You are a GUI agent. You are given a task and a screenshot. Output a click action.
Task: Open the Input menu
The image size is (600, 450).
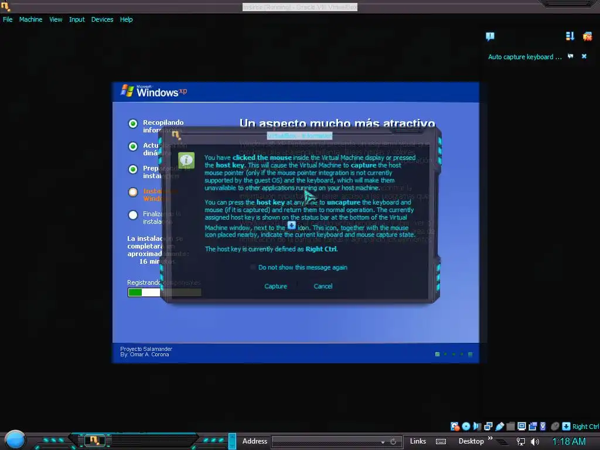point(77,19)
